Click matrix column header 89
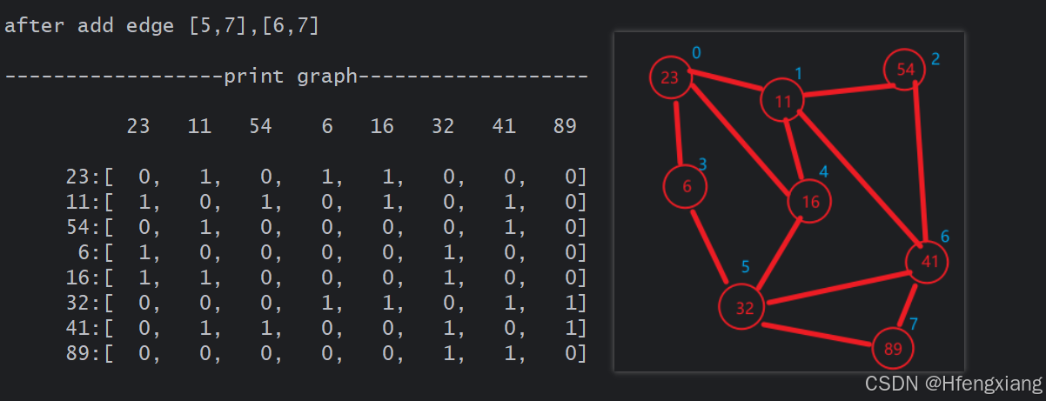The height and width of the screenshot is (401, 1046). click(x=564, y=126)
